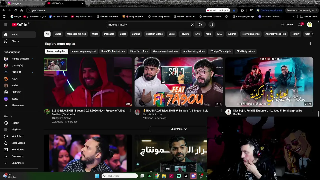Reload the page in browser toolbar
This screenshot has width=320, height=180.
(15, 10)
